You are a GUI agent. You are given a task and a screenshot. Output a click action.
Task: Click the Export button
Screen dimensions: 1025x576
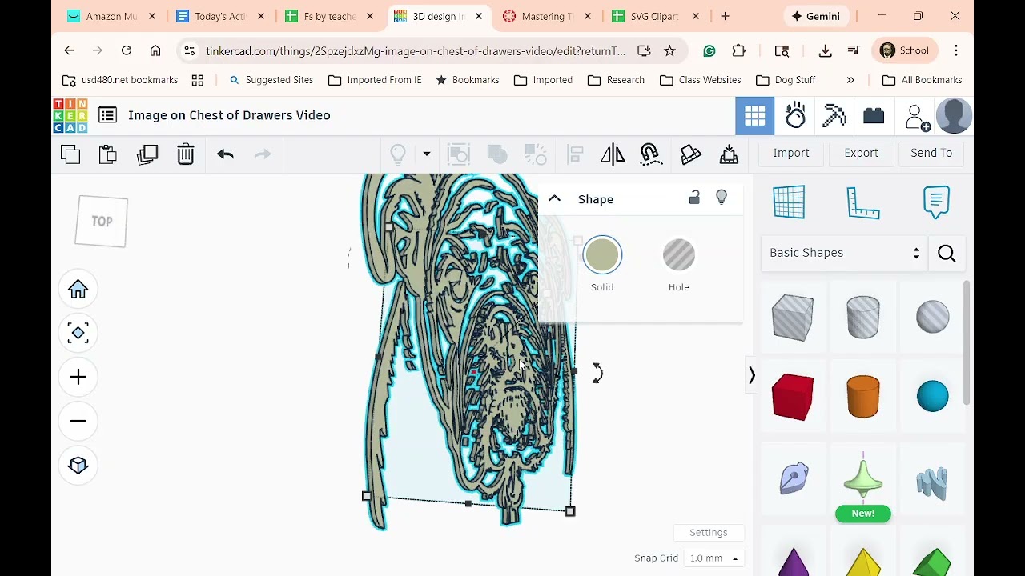click(861, 153)
